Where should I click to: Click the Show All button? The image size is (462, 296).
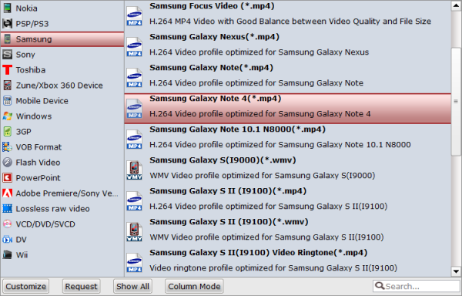(x=132, y=286)
